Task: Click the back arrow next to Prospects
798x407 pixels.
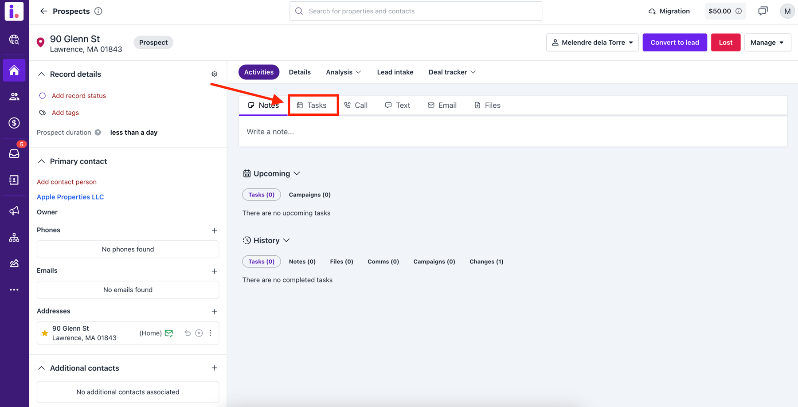Action: coord(43,11)
